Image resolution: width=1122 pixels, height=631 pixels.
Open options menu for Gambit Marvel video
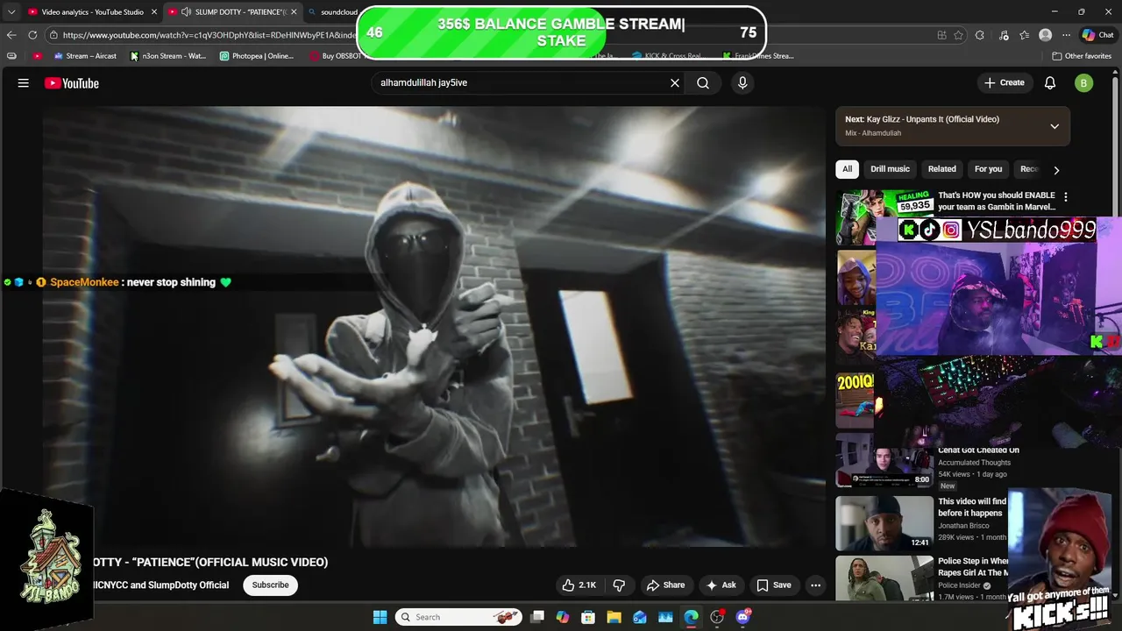(1066, 197)
